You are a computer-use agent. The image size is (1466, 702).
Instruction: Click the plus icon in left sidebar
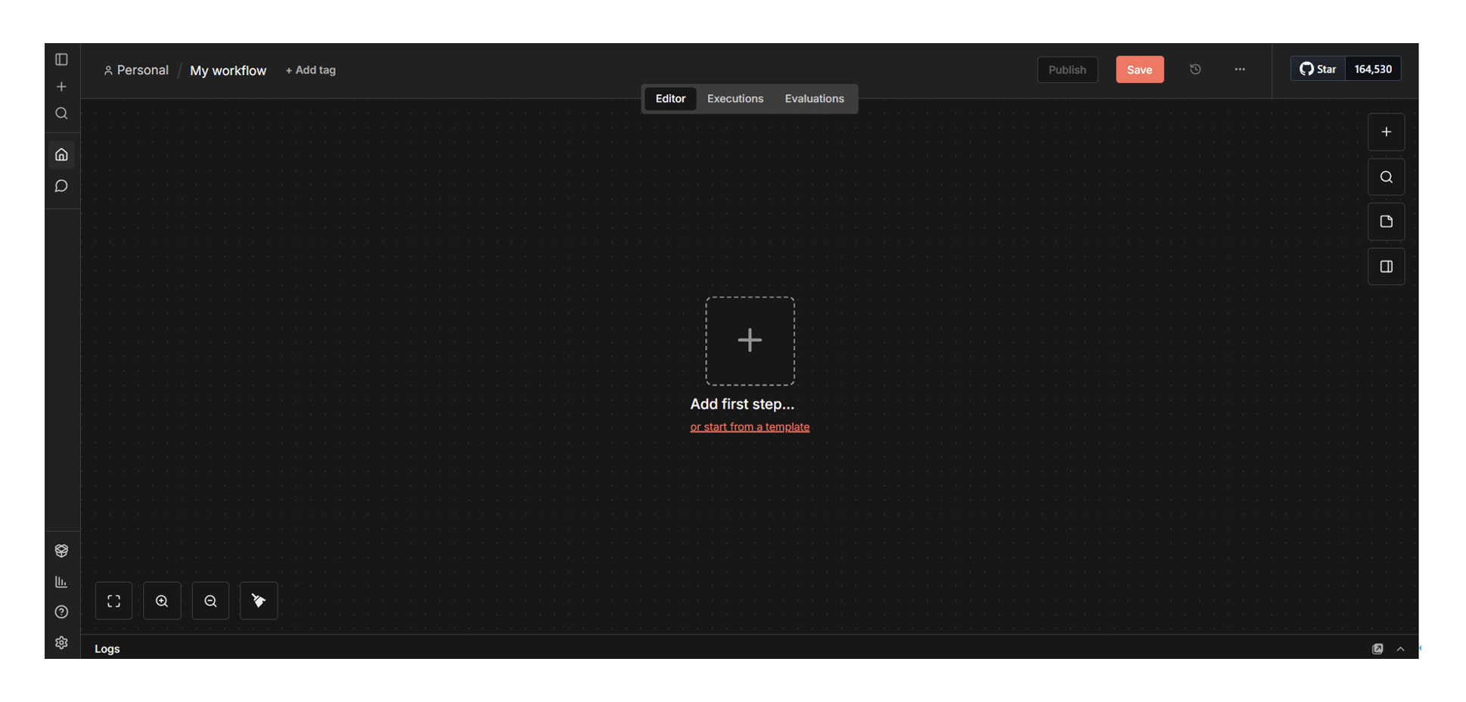pyautogui.click(x=61, y=87)
